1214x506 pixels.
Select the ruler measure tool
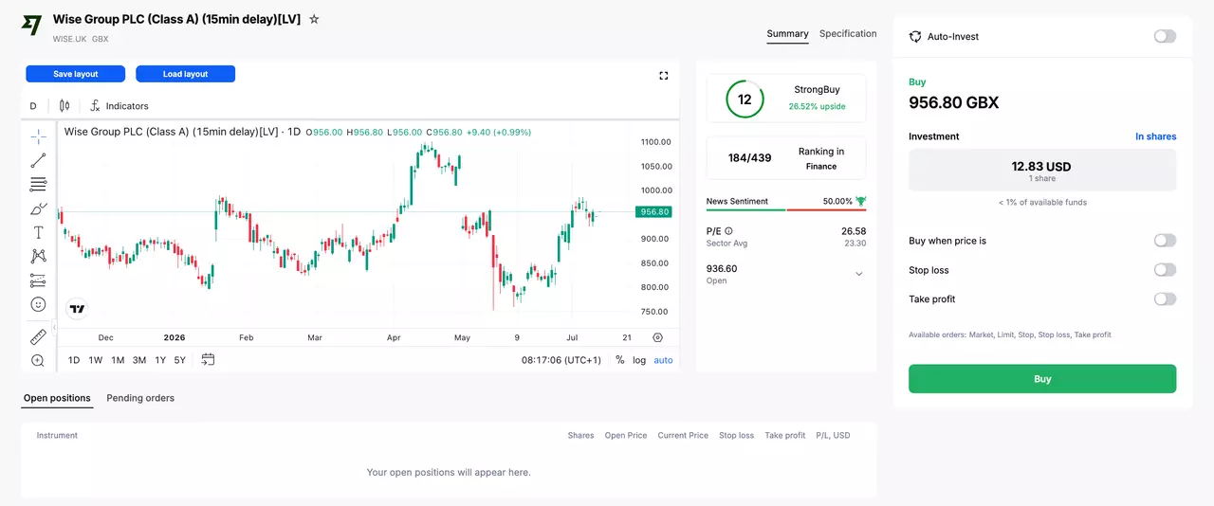[x=38, y=336]
